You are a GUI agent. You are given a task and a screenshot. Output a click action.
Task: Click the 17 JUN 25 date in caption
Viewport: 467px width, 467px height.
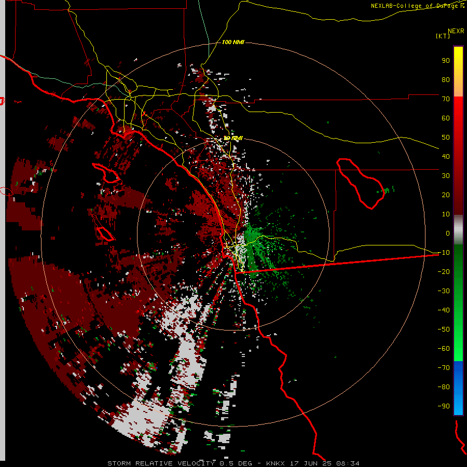[311, 463]
